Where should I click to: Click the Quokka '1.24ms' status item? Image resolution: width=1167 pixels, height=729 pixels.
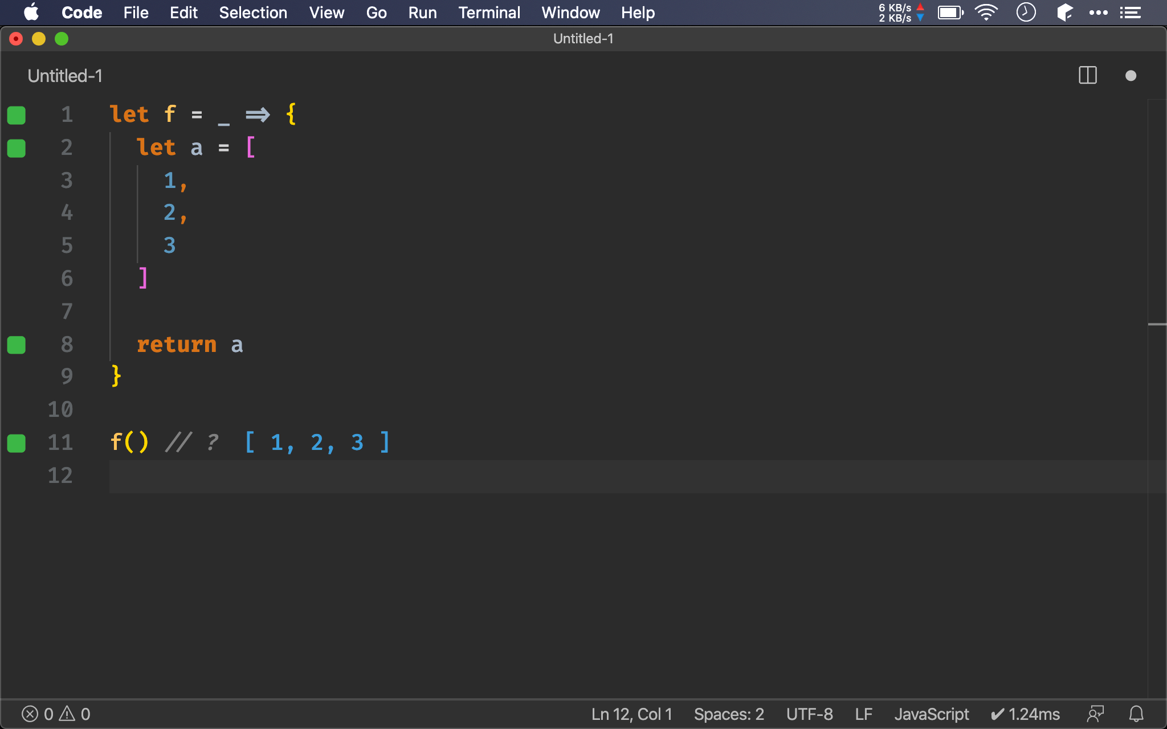point(1025,714)
